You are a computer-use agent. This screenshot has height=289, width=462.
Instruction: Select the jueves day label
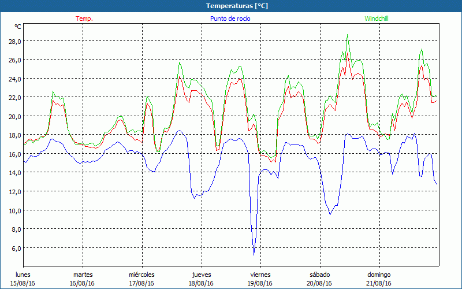click(x=201, y=275)
